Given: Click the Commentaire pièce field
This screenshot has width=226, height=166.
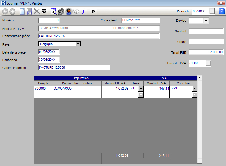Looking at the screenshot, I should coord(99,36).
